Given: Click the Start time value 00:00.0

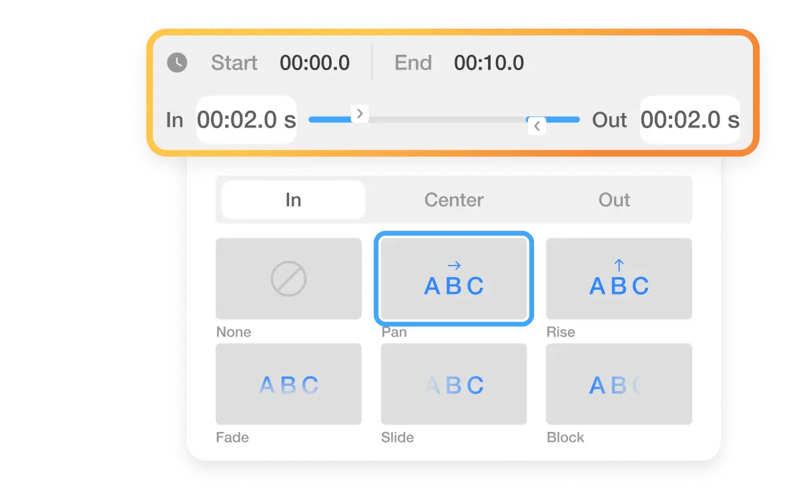Looking at the screenshot, I should [x=314, y=63].
